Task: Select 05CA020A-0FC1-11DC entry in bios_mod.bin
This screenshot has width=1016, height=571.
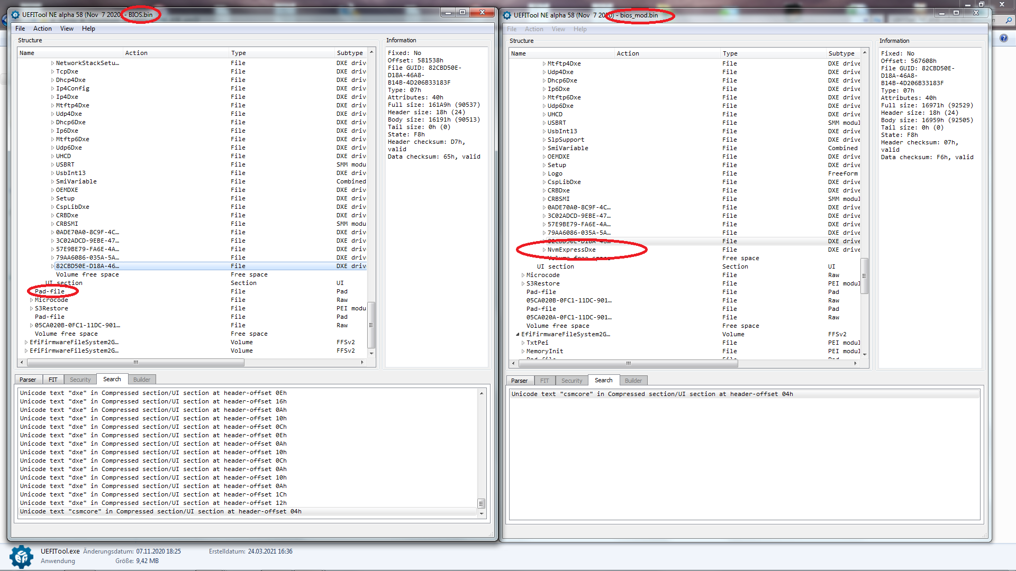Action: 569,317
